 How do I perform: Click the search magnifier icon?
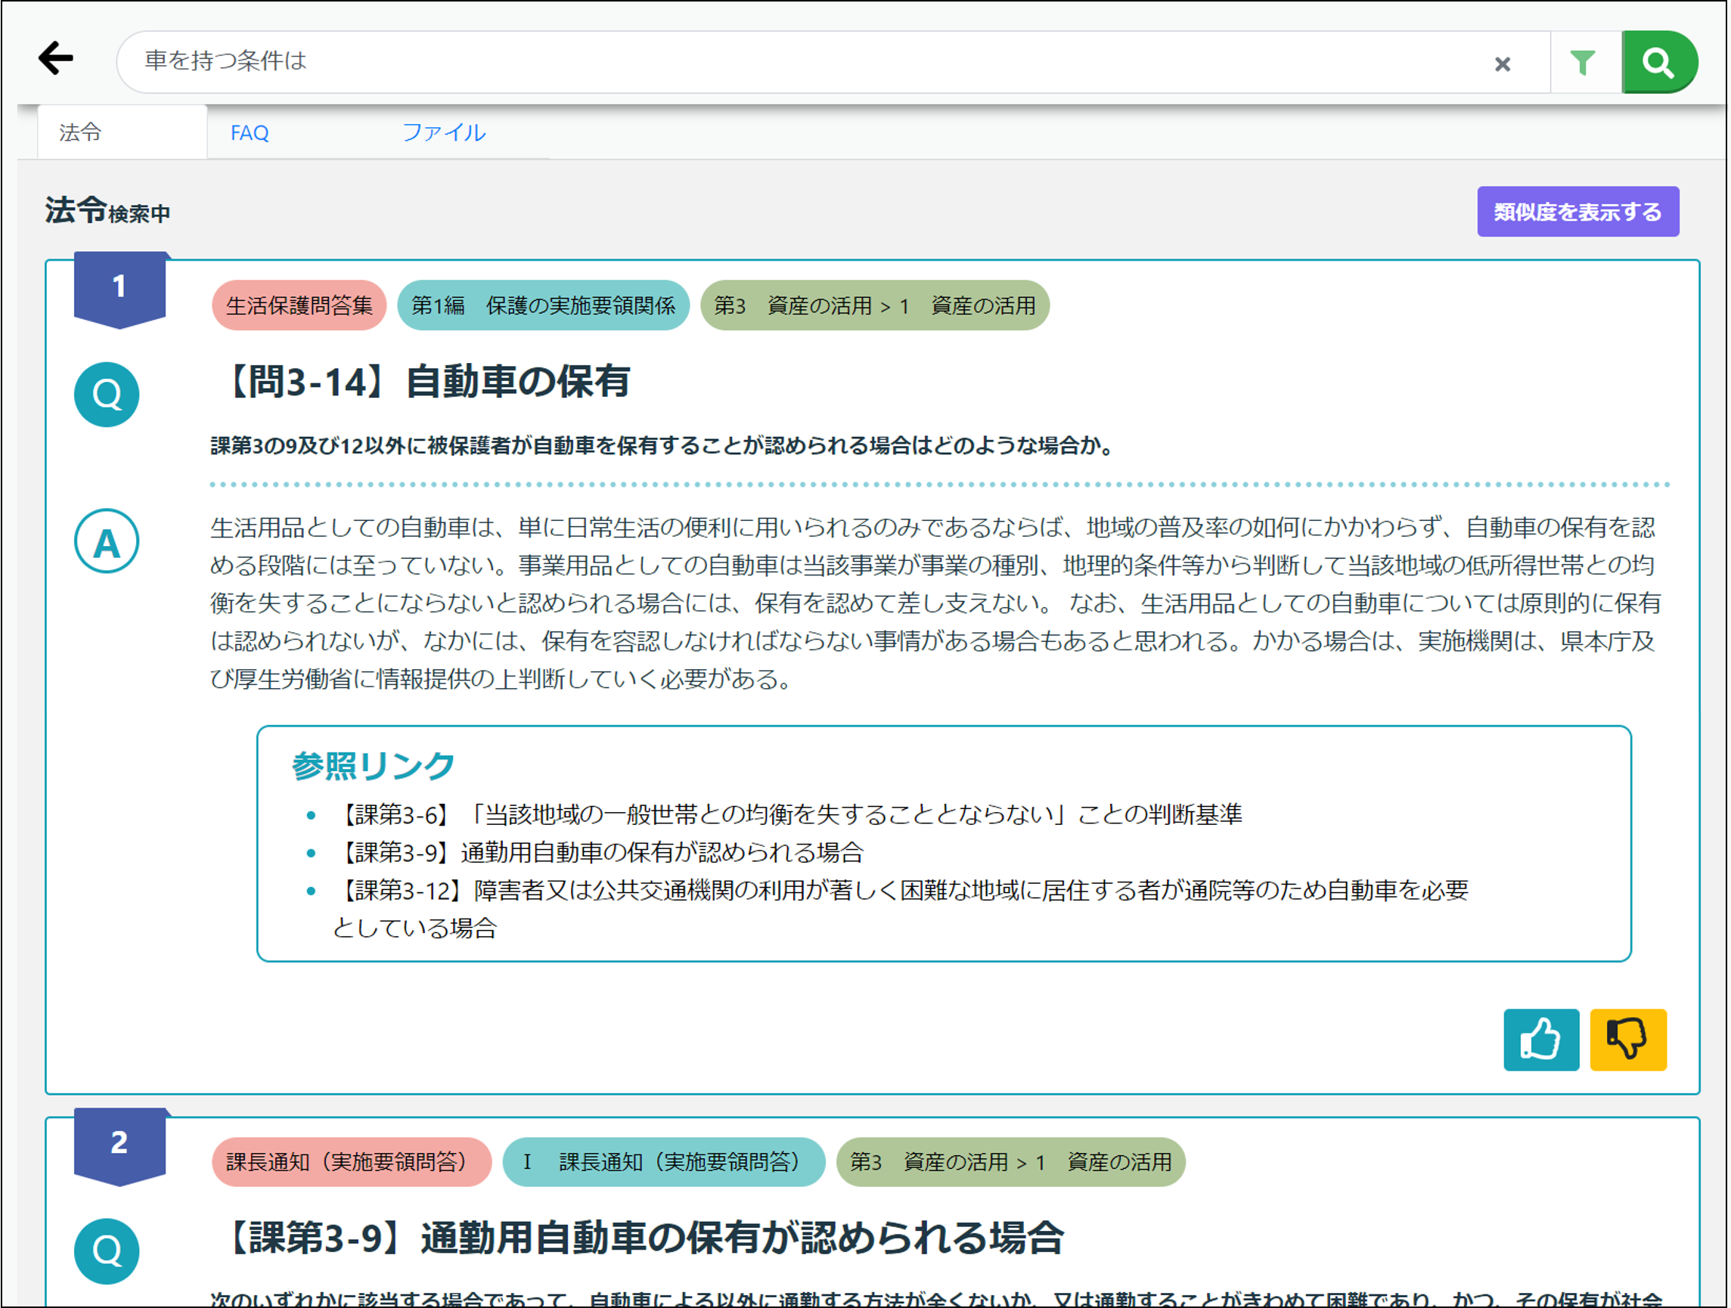(x=1658, y=62)
